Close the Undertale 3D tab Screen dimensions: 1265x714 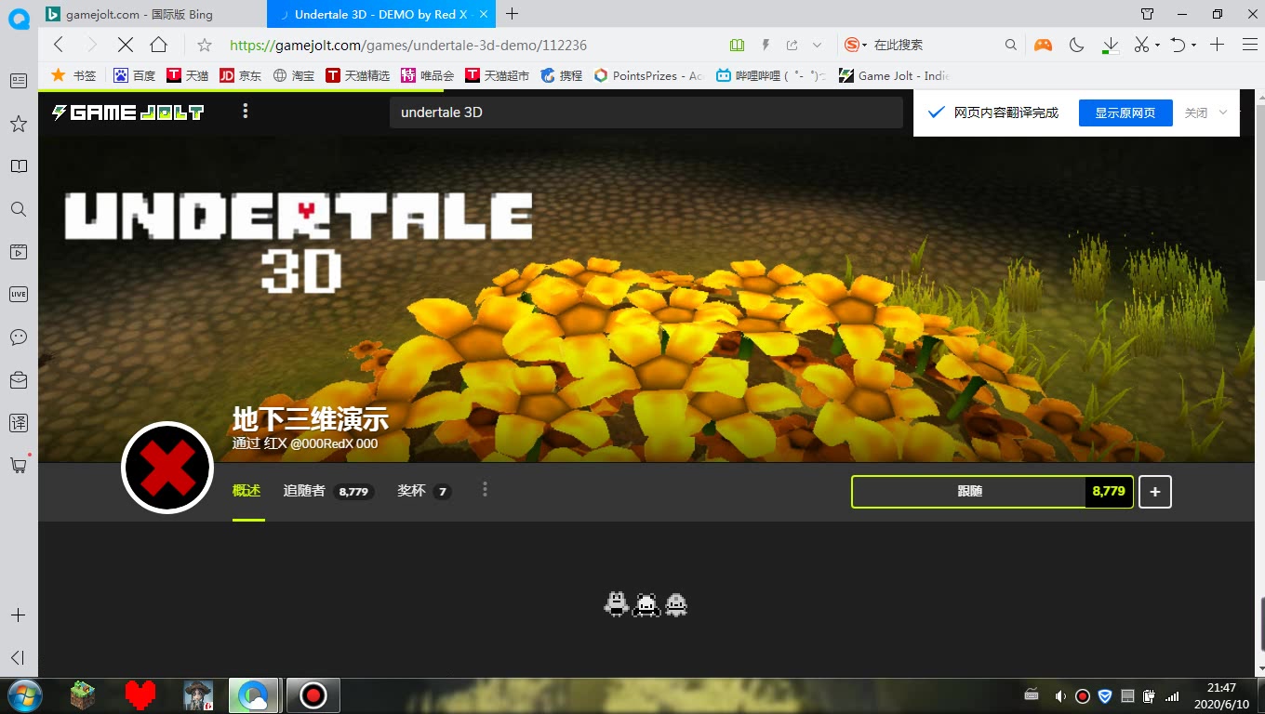(484, 14)
